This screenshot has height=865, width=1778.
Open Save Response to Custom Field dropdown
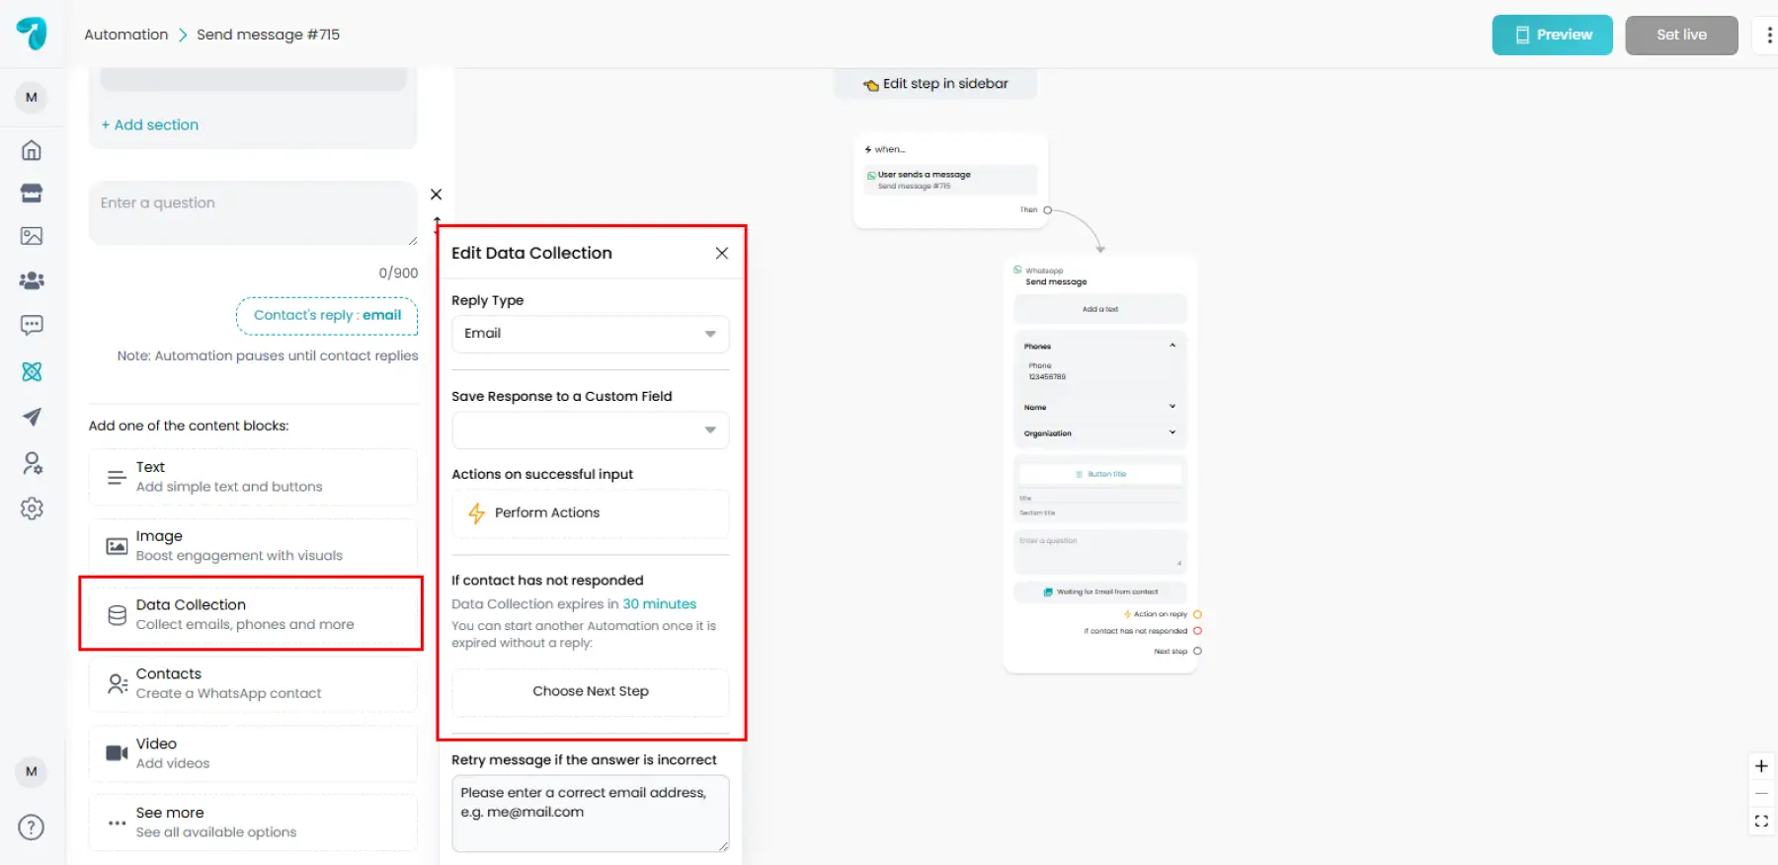point(590,431)
